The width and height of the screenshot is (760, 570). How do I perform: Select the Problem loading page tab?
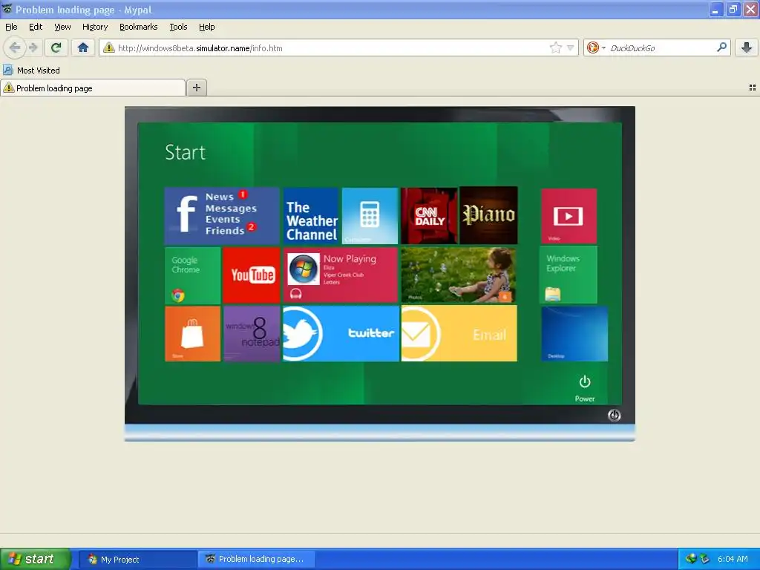(x=93, y=88)
